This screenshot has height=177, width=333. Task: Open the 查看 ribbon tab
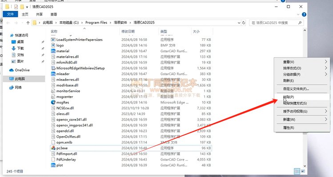coord(53,14)
